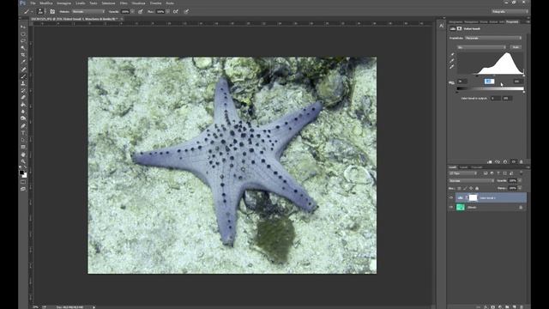Screen dimensions: 549x309
Task: Select the Lasso tool
Action: (x=23, y=41)
